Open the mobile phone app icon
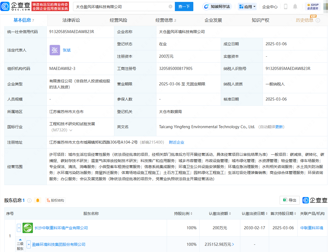The image size is (328, 252). click(286, 7)
